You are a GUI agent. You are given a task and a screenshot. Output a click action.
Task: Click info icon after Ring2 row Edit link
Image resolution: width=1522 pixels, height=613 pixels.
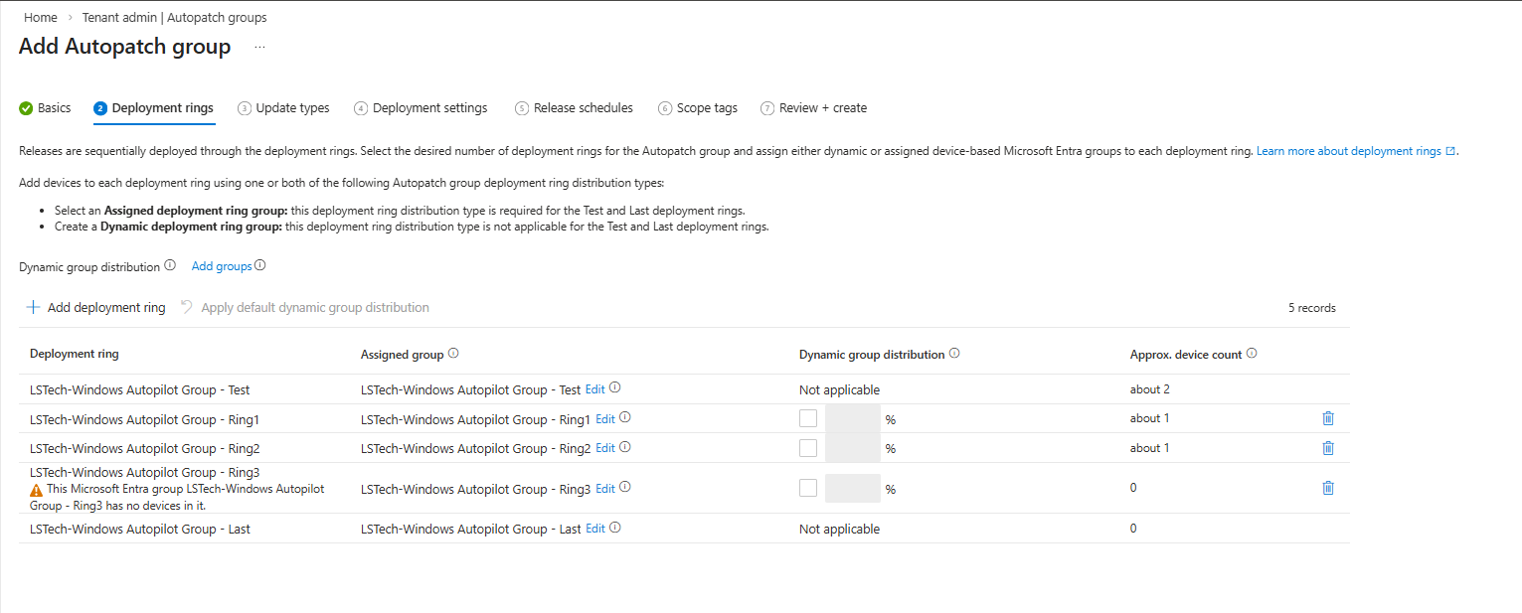(x=625, y=447)
